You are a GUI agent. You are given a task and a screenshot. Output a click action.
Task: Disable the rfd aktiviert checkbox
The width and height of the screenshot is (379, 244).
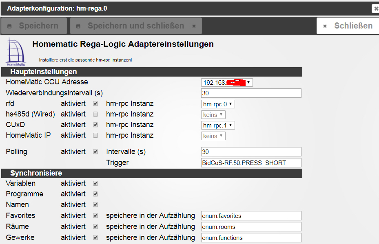(95, 104)
